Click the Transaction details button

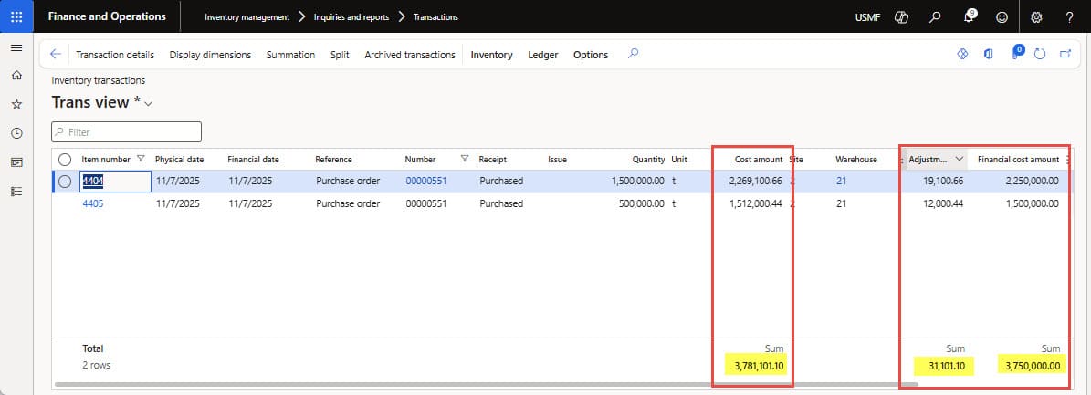click(x=115, y=55)
